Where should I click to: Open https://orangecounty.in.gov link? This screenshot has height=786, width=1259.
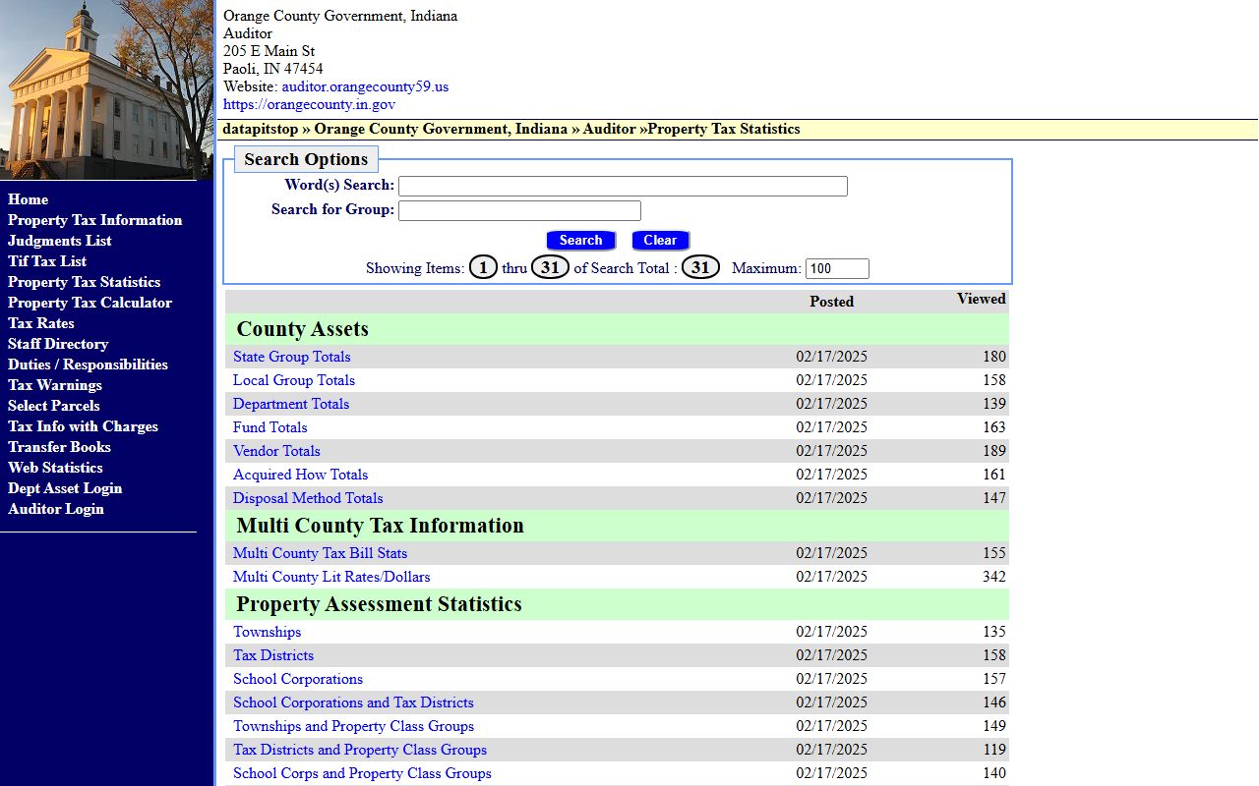pos(309,104)
